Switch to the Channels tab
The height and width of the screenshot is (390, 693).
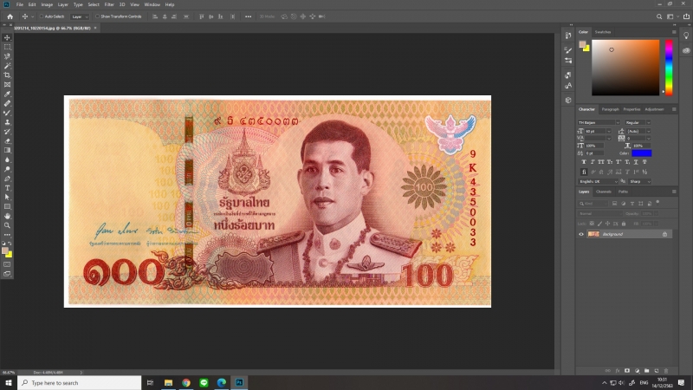(603, 192)
